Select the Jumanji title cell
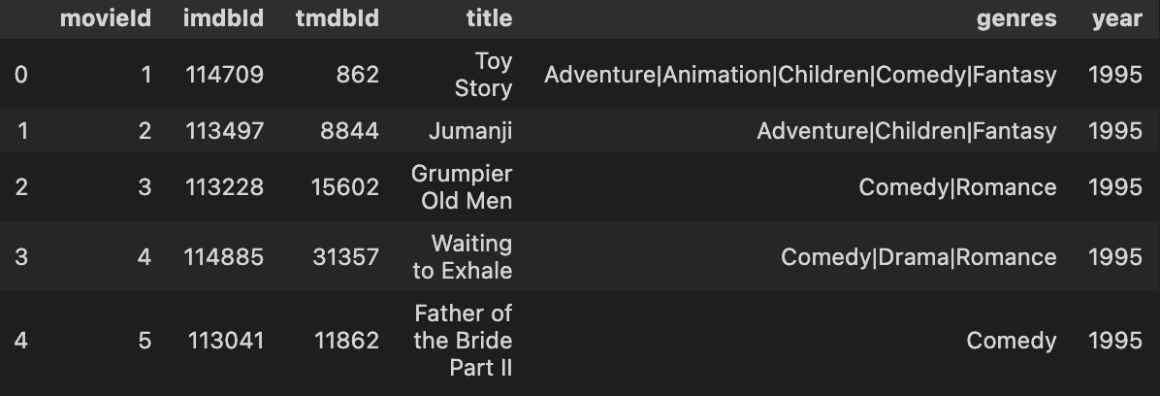 pos(470,131)
